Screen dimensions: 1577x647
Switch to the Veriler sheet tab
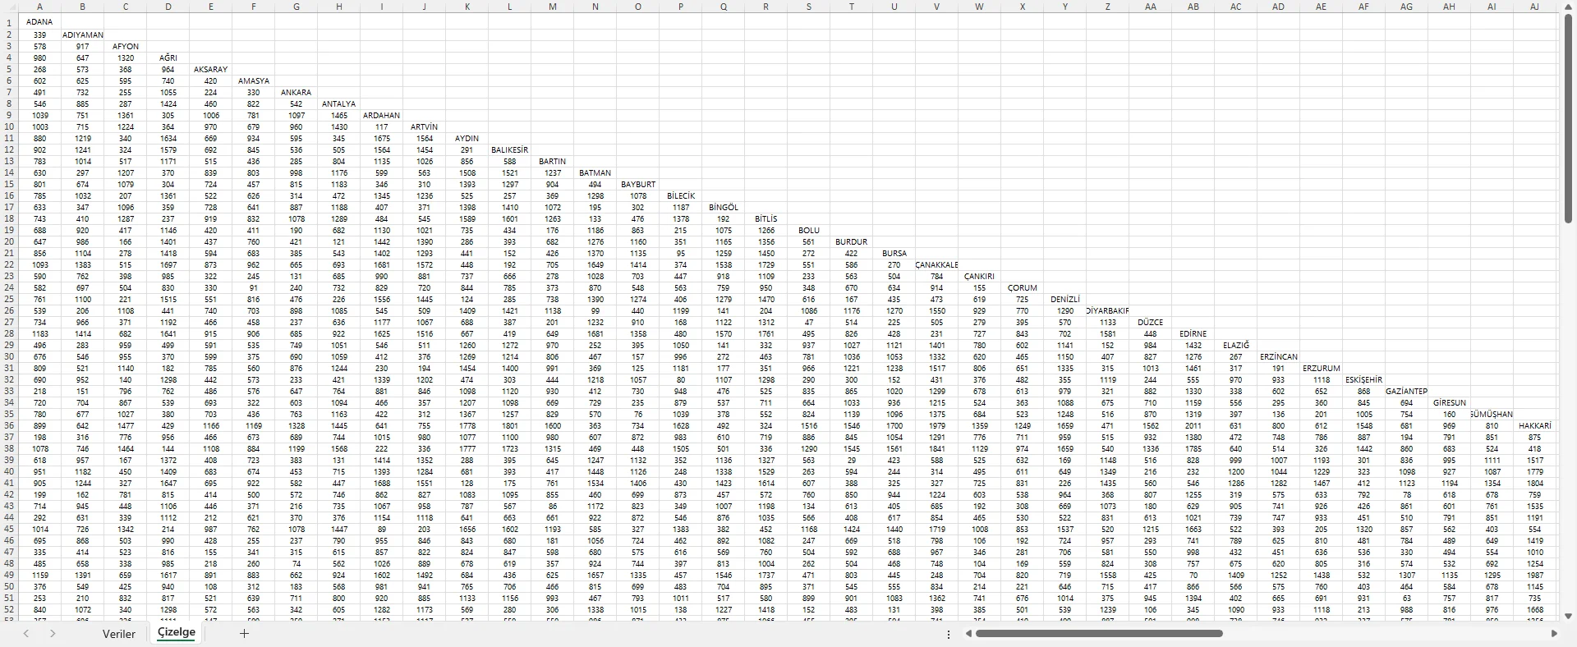pyautogui.click(x=119, y=634)
